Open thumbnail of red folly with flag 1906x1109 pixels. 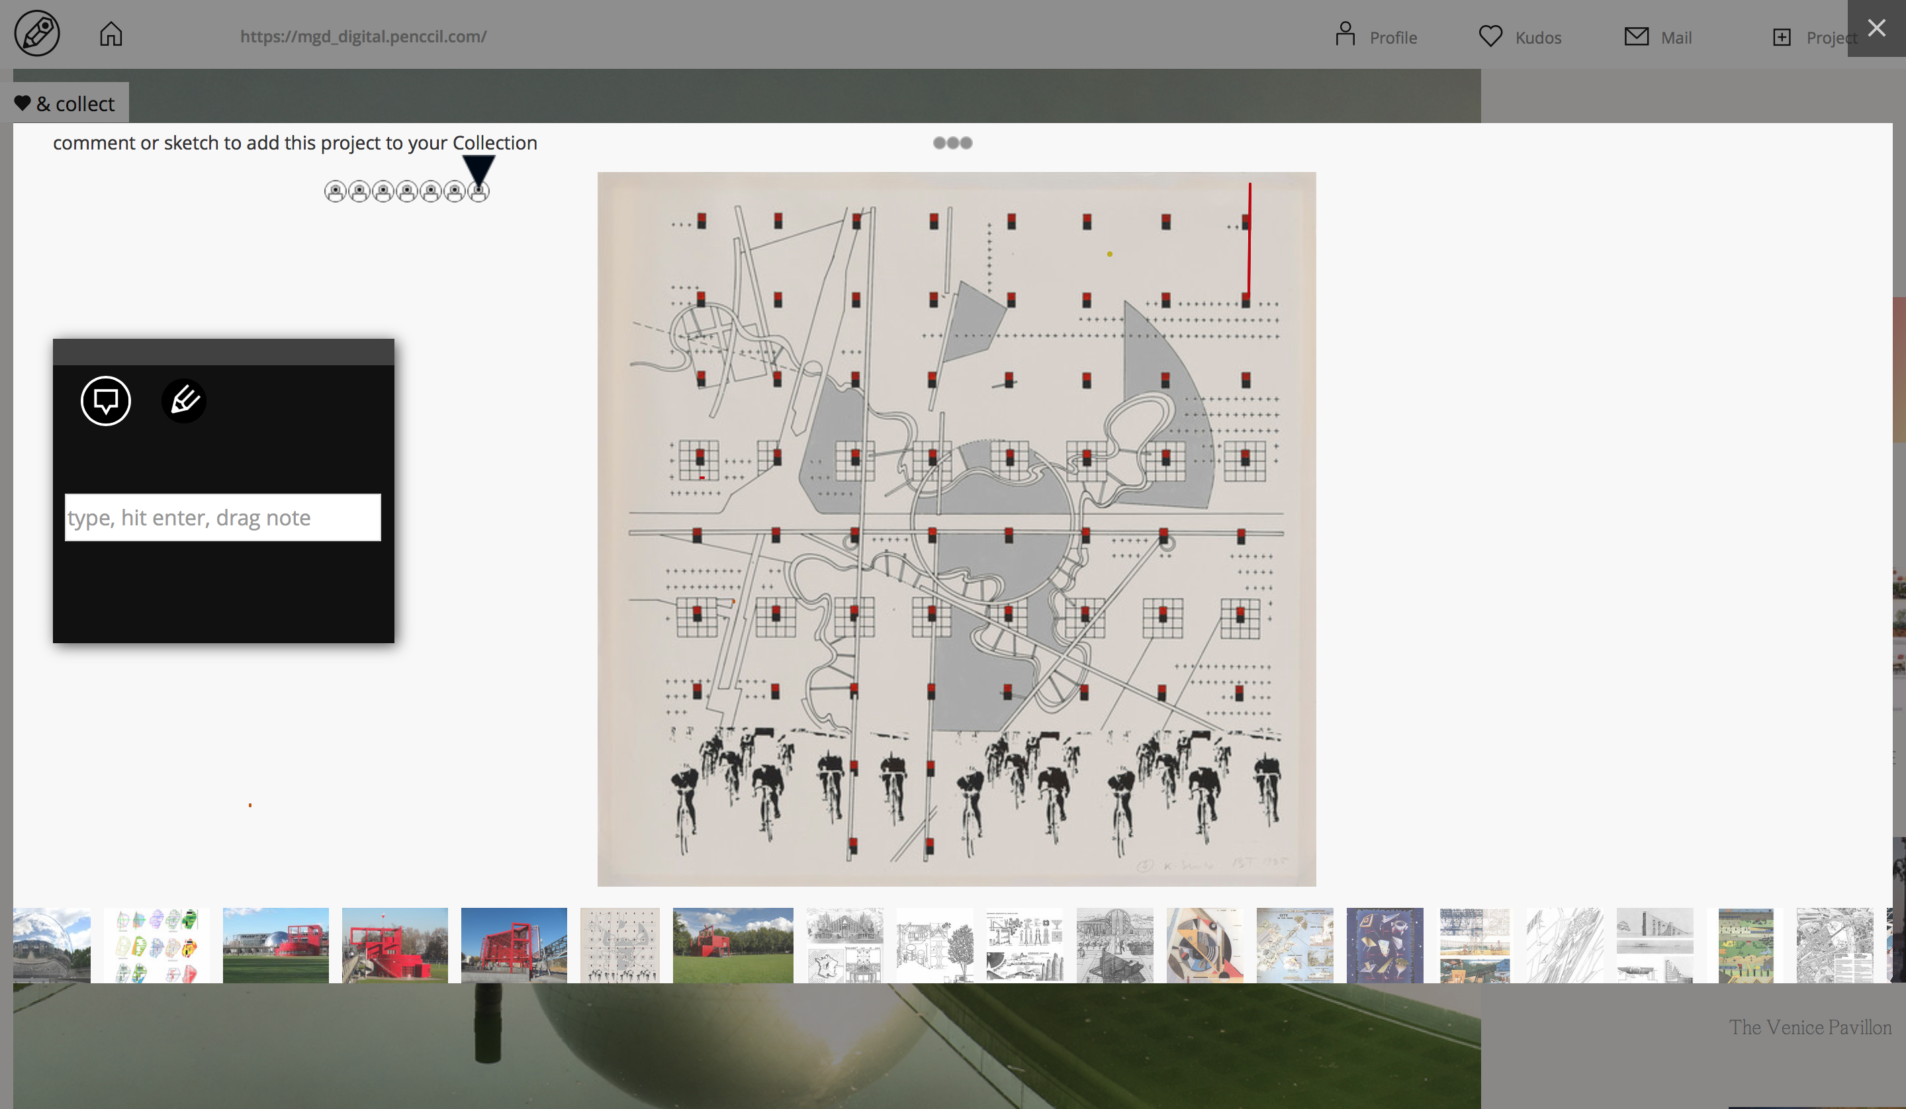tap(395, 946)
